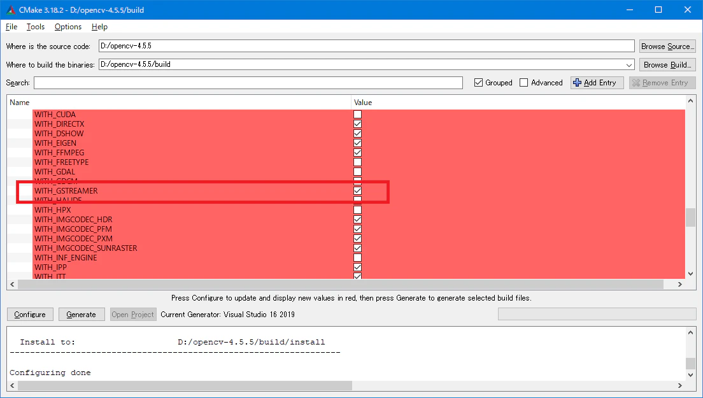Open the Tools menu
Screen dimensions: 703x398
[36, 27]
